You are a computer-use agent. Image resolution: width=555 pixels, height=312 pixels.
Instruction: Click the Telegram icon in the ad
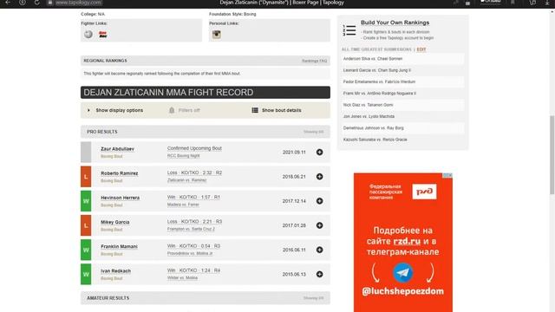click(402, 272)
